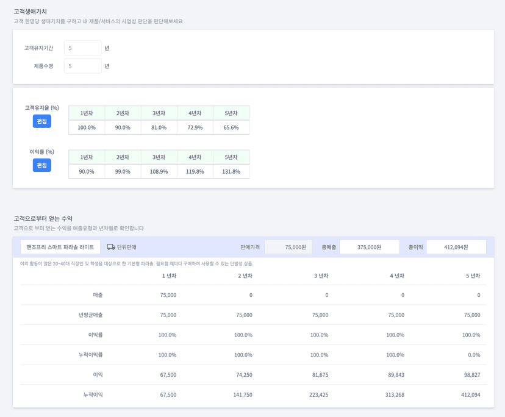Image resolution: width=505 pixels, height=417 pixels.
Task: Select the 핸즈프리 스마트 파라솔 라이트 product button
Action: tap(60, 247)
